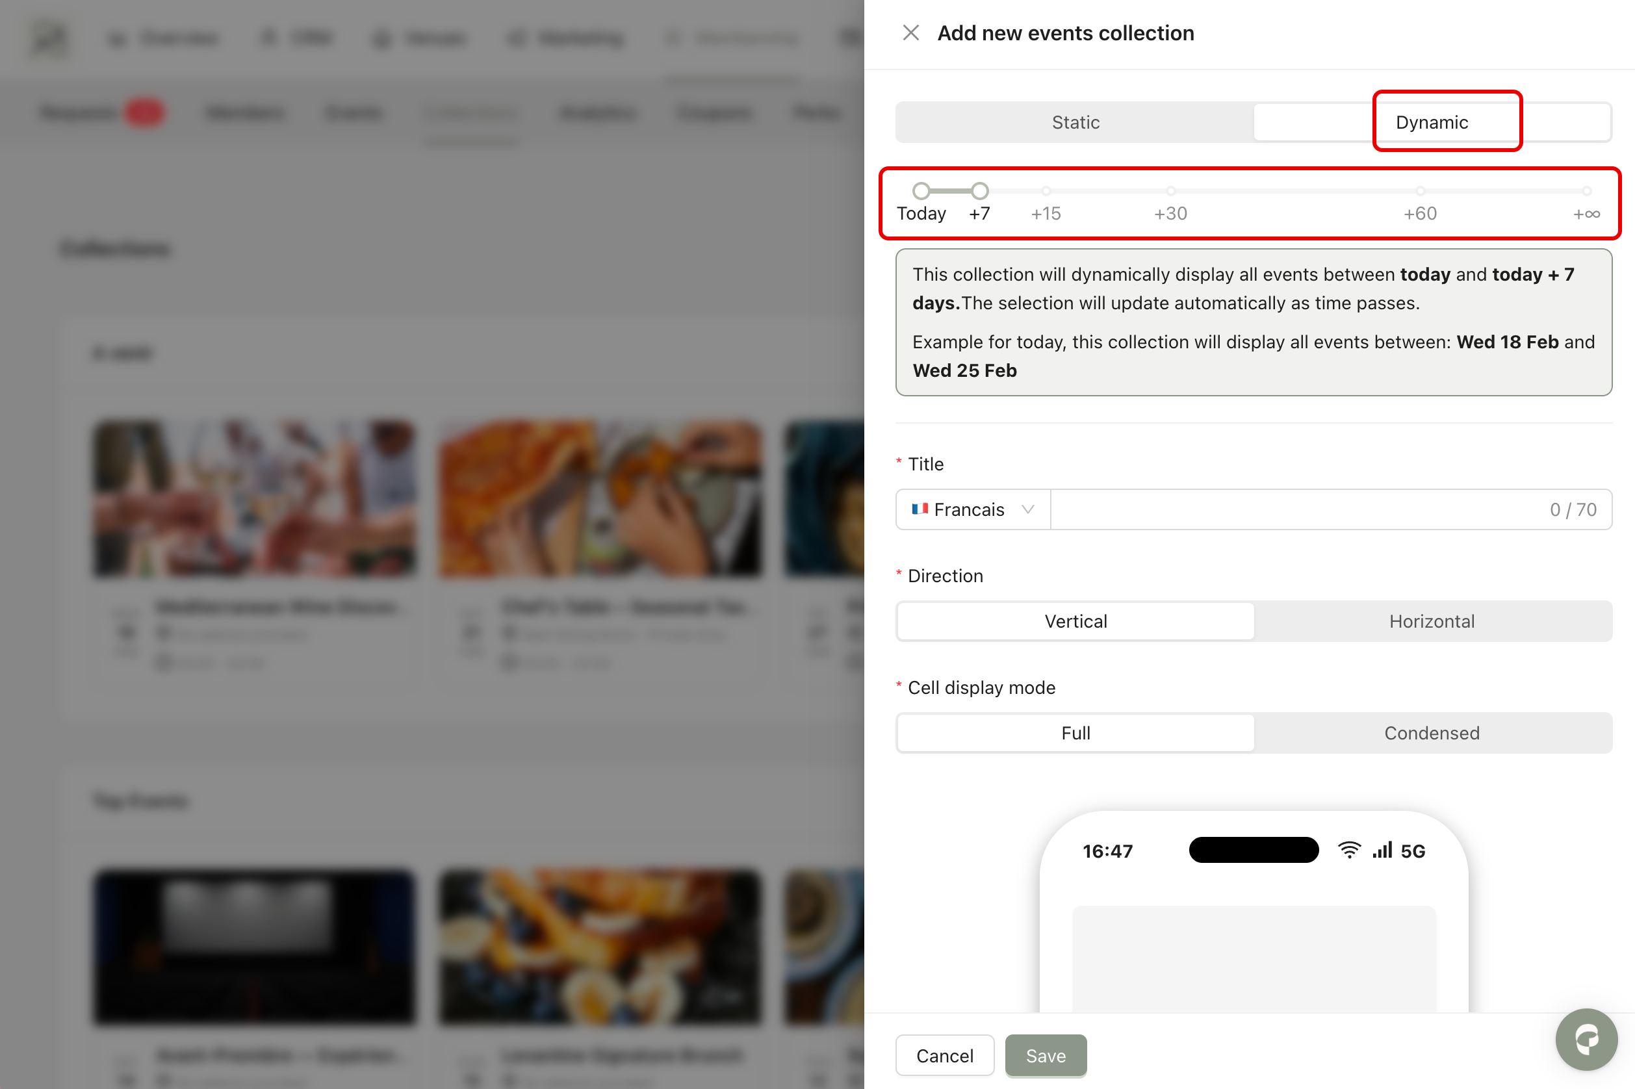
Task: Click the Today slider handle
Action: point(921,190)
